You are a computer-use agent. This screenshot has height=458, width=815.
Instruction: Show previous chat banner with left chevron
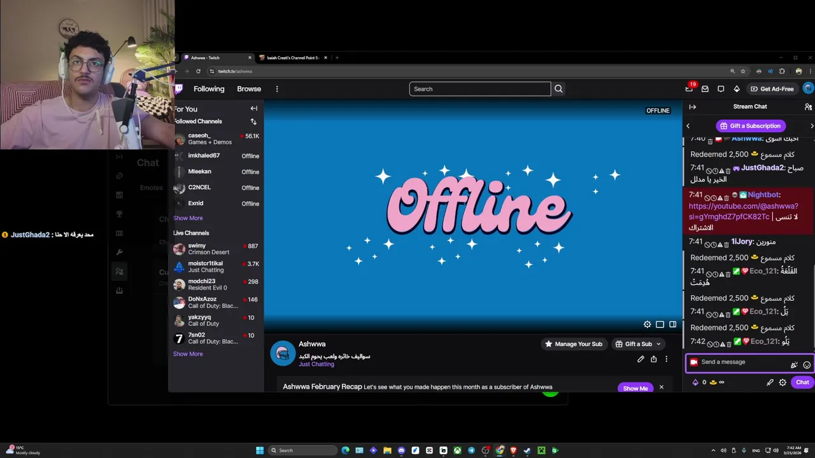(688, 126)
